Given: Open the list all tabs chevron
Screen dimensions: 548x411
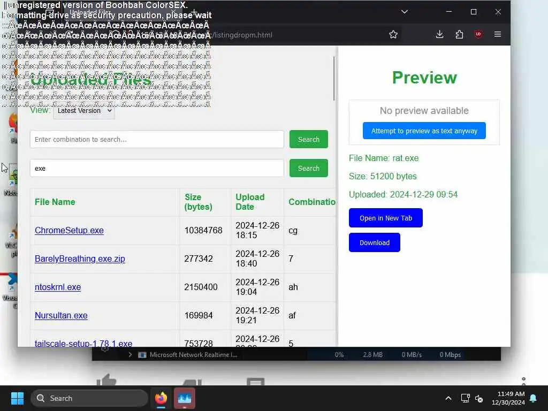Looking at the screenshot, I should point(405,12).
